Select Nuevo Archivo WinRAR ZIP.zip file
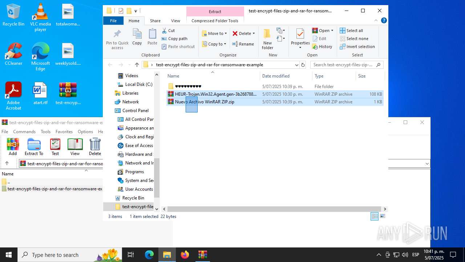The width and height of the screenshot is (465, 262). coord(275,102)
